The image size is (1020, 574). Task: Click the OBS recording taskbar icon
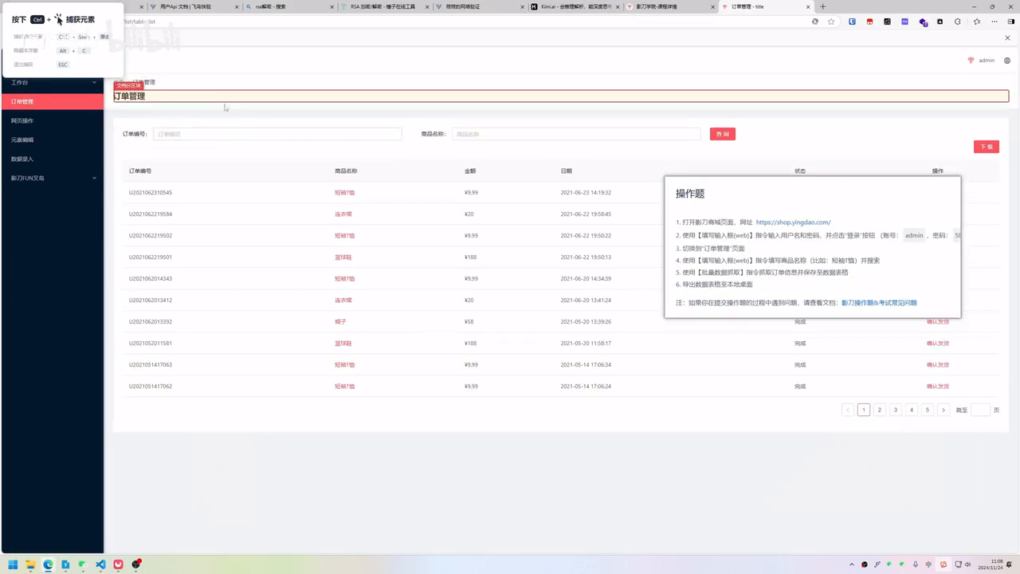(x=136, y=564)
